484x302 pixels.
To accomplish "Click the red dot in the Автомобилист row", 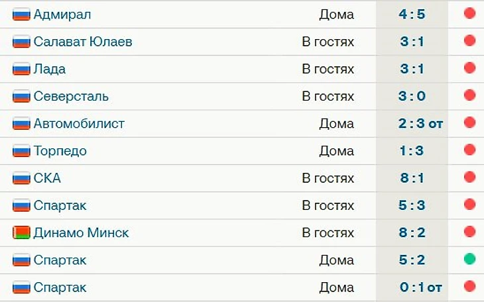I will (x=469, y=123).
